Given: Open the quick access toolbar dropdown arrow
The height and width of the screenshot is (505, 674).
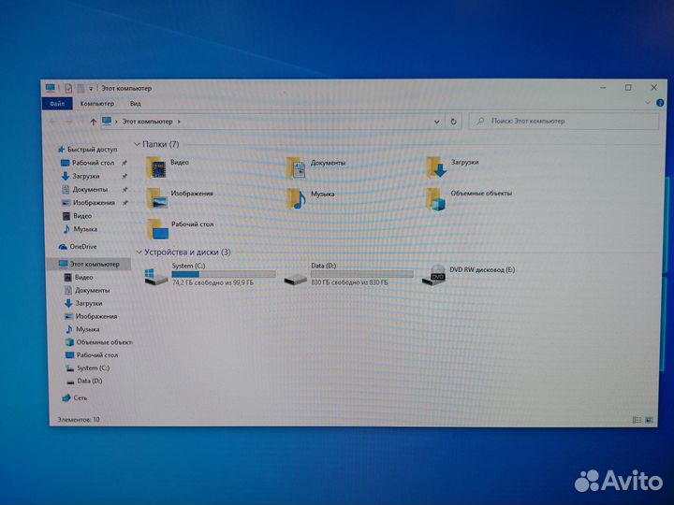Looking at the screenshot, I should pyautogui.click(x=91, y=89).
